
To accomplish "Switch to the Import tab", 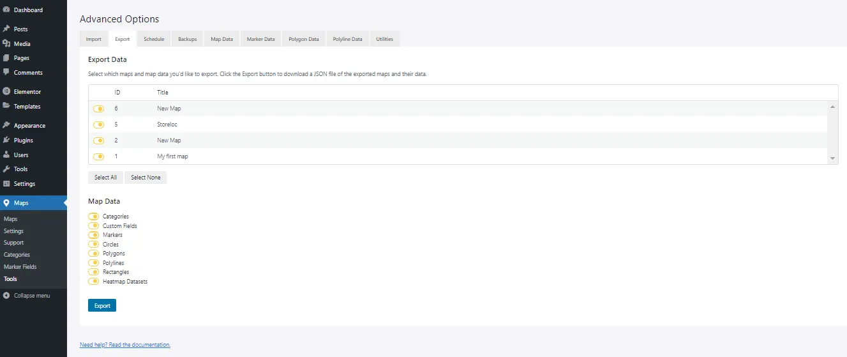I will 94,39.
